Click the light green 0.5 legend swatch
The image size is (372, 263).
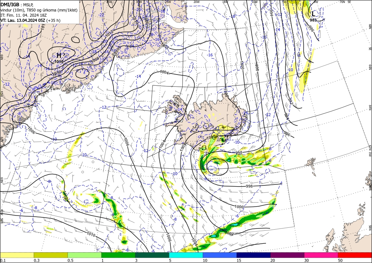pyautogui.click(x=84, y=255)
